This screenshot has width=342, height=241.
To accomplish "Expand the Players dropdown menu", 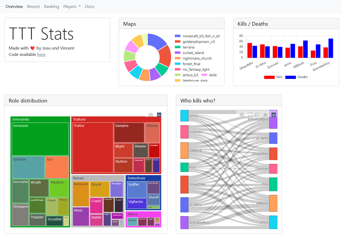I will (x=72, y=7).
